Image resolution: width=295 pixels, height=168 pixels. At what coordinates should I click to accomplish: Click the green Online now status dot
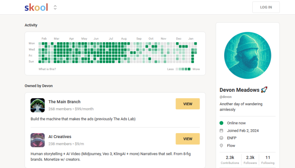coord(222,123)
